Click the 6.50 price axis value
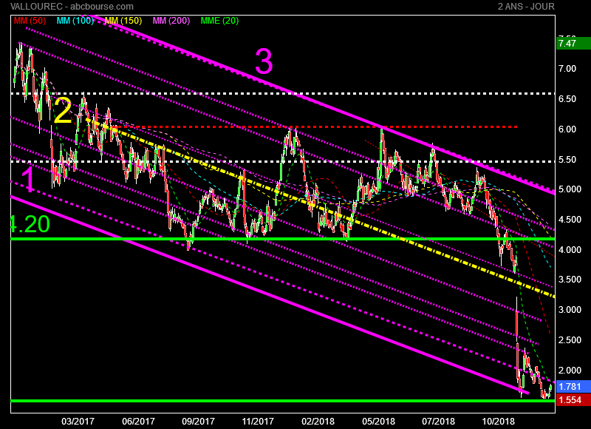591x429 pixels. [567, 99]
